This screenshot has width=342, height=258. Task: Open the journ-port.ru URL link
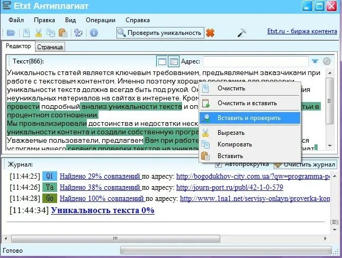coord(230,187)
